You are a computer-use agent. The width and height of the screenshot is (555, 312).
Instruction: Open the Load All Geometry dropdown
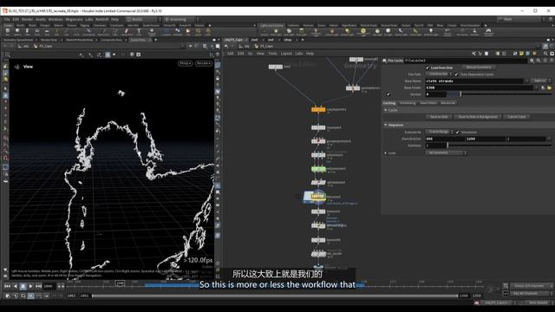click(446, 153)
